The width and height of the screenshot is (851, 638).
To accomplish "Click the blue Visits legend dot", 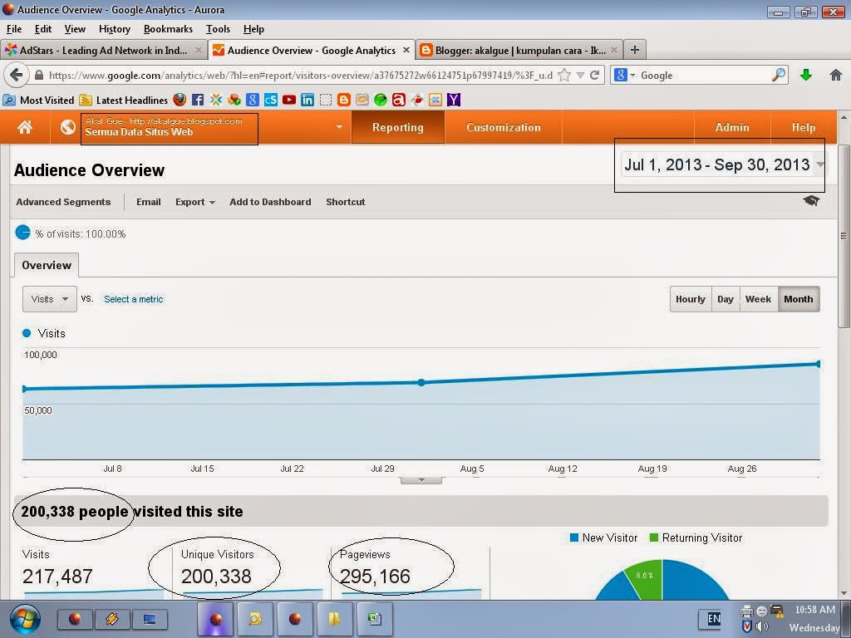I will click(27, 333).
